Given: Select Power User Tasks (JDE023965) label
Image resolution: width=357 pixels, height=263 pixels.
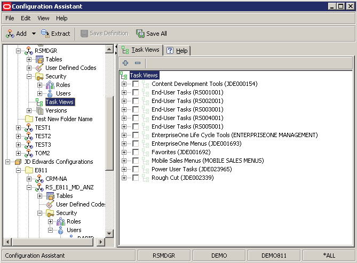Looking at the screenshot, I should (x=192, y=169).
